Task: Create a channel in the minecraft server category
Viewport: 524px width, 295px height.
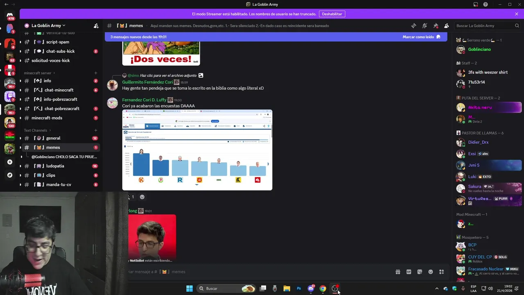Action: point(96,73)
